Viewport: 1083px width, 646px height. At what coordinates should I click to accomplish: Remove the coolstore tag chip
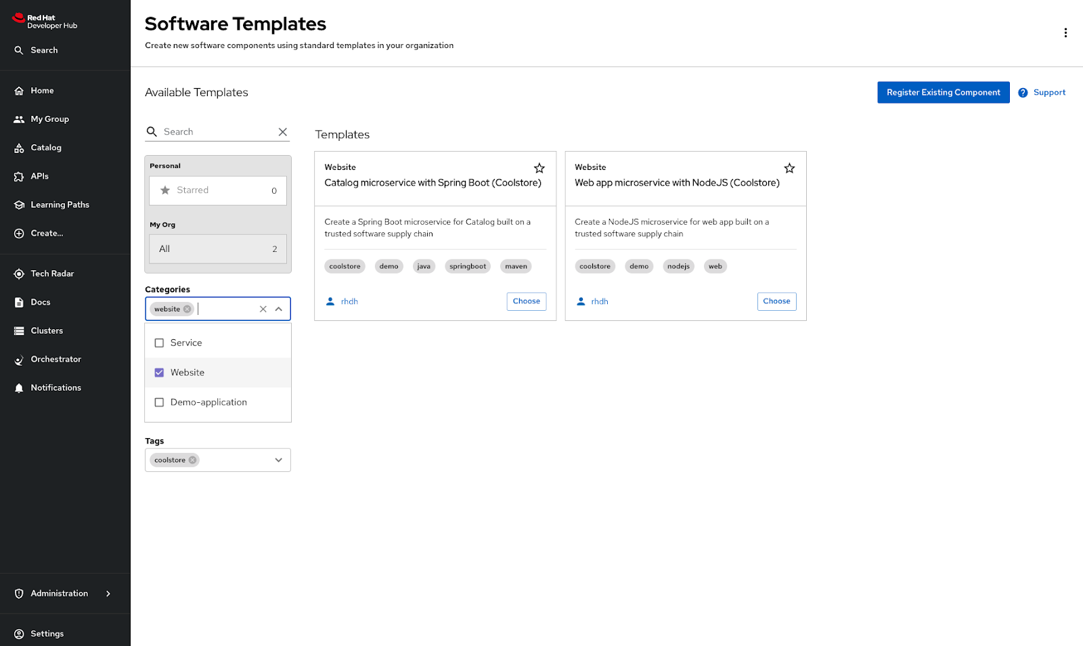tap(193, 460)
